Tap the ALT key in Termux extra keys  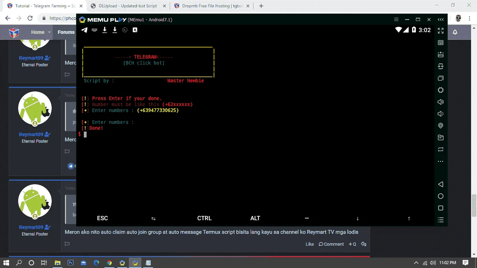(x=255, y=218)
